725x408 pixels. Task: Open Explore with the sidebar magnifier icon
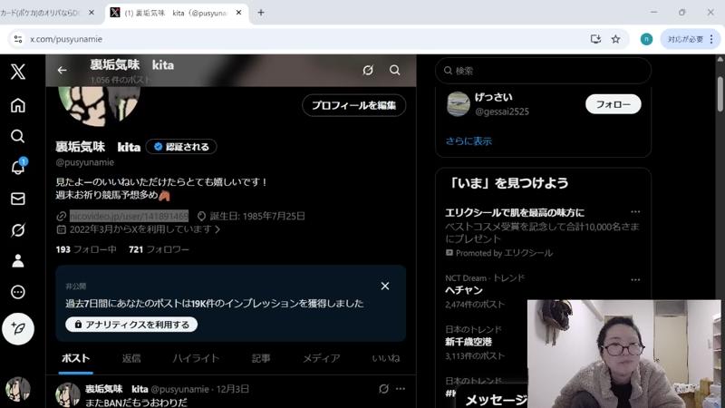pos(18,136)
